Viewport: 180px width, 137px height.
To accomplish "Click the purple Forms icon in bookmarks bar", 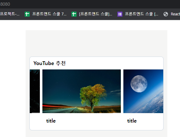I will click(x=120, y=14).
